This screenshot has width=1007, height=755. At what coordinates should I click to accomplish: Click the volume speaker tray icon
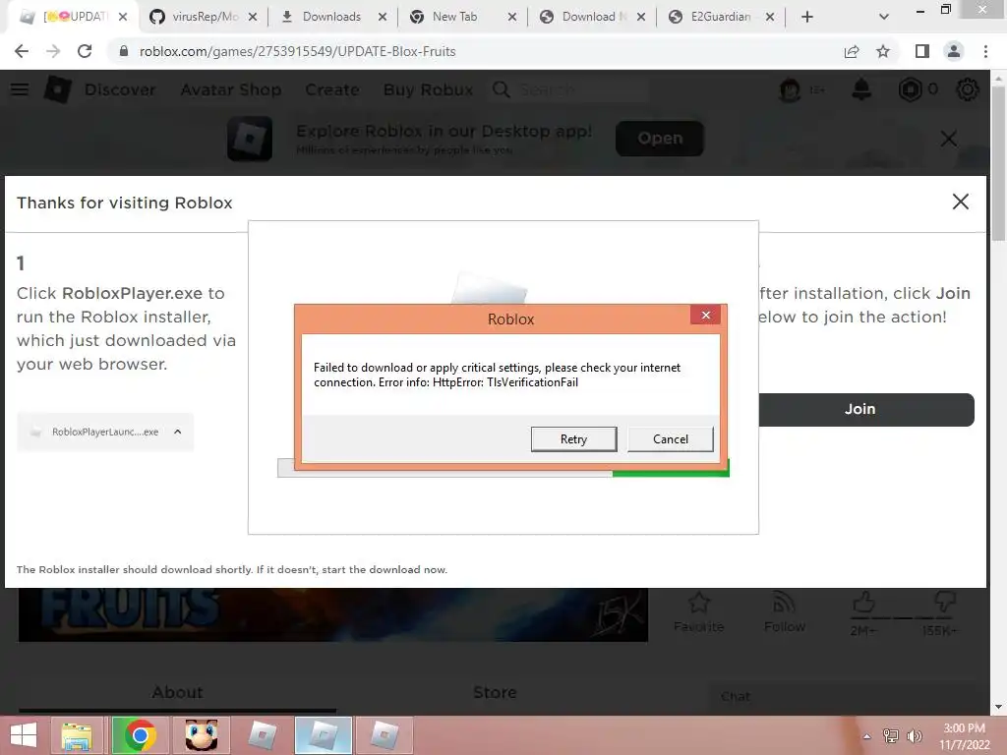pyautogui.click(x=914, y=736)
